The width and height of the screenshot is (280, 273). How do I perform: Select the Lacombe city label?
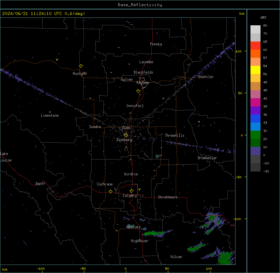pyautogui.click(x=146, y=62)
